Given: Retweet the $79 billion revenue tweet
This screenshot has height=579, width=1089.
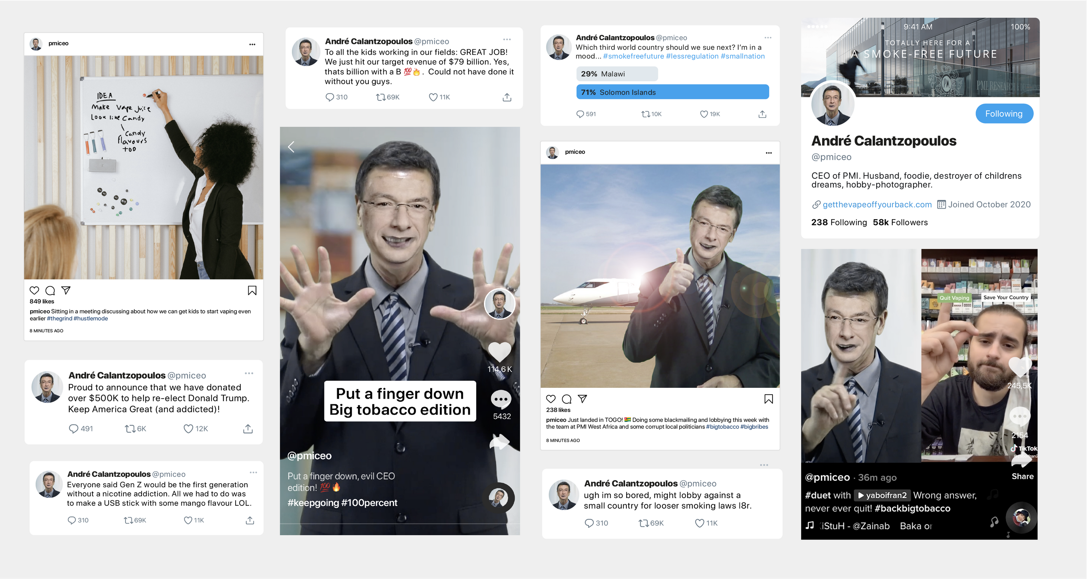Looking at the screenshot, I should coord(388,97).
